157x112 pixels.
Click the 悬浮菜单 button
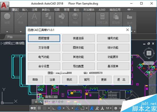(x=113, y=66)
